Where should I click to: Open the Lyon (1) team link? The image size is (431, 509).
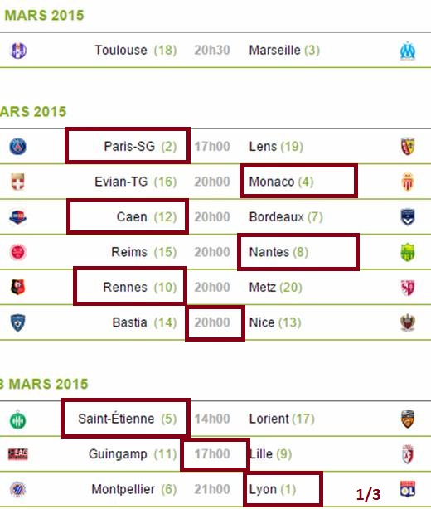pos(273,489)
